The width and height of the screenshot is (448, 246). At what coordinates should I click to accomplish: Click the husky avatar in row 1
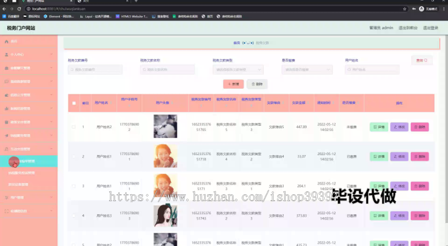[x=165, y=126]
